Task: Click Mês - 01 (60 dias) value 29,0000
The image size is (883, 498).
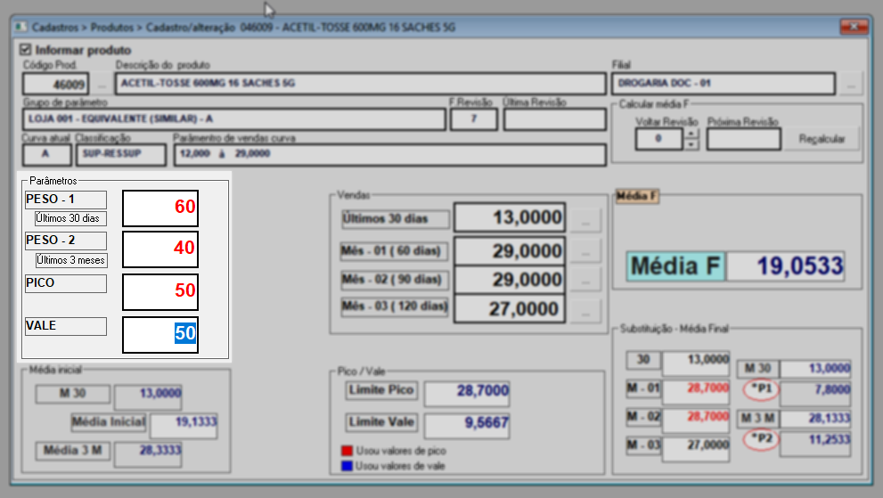Action: click(510, 250)
